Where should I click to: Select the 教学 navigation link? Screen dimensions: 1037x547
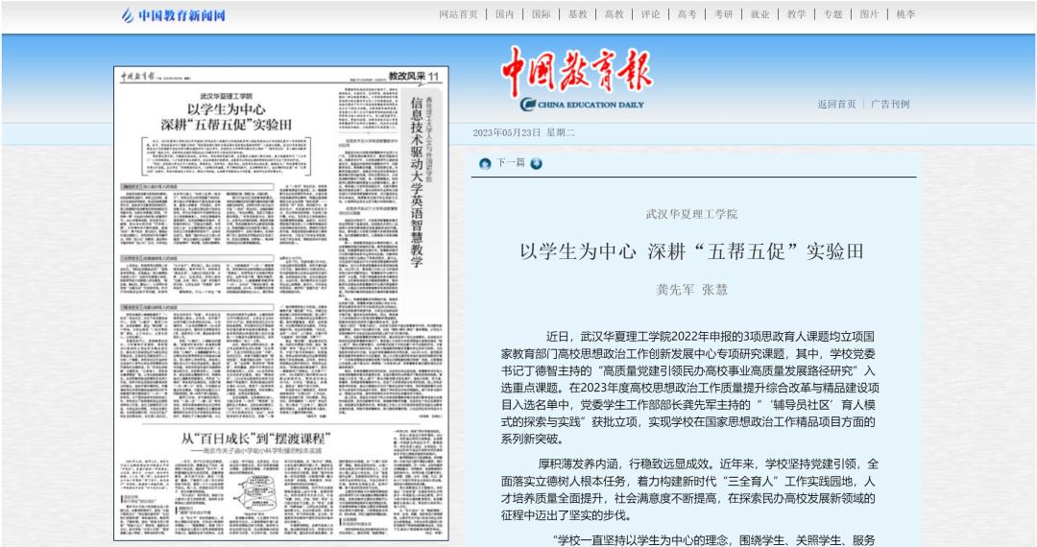[796, 14]
